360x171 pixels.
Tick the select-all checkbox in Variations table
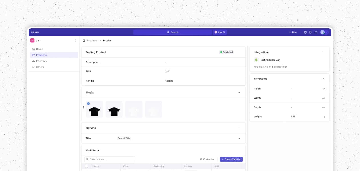click(87, 166)
